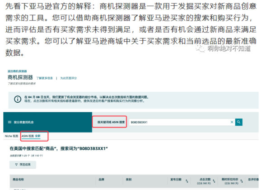Click the 类别 column header
Image resolution: width=271 pixels, height=190 pixels.
129,180
